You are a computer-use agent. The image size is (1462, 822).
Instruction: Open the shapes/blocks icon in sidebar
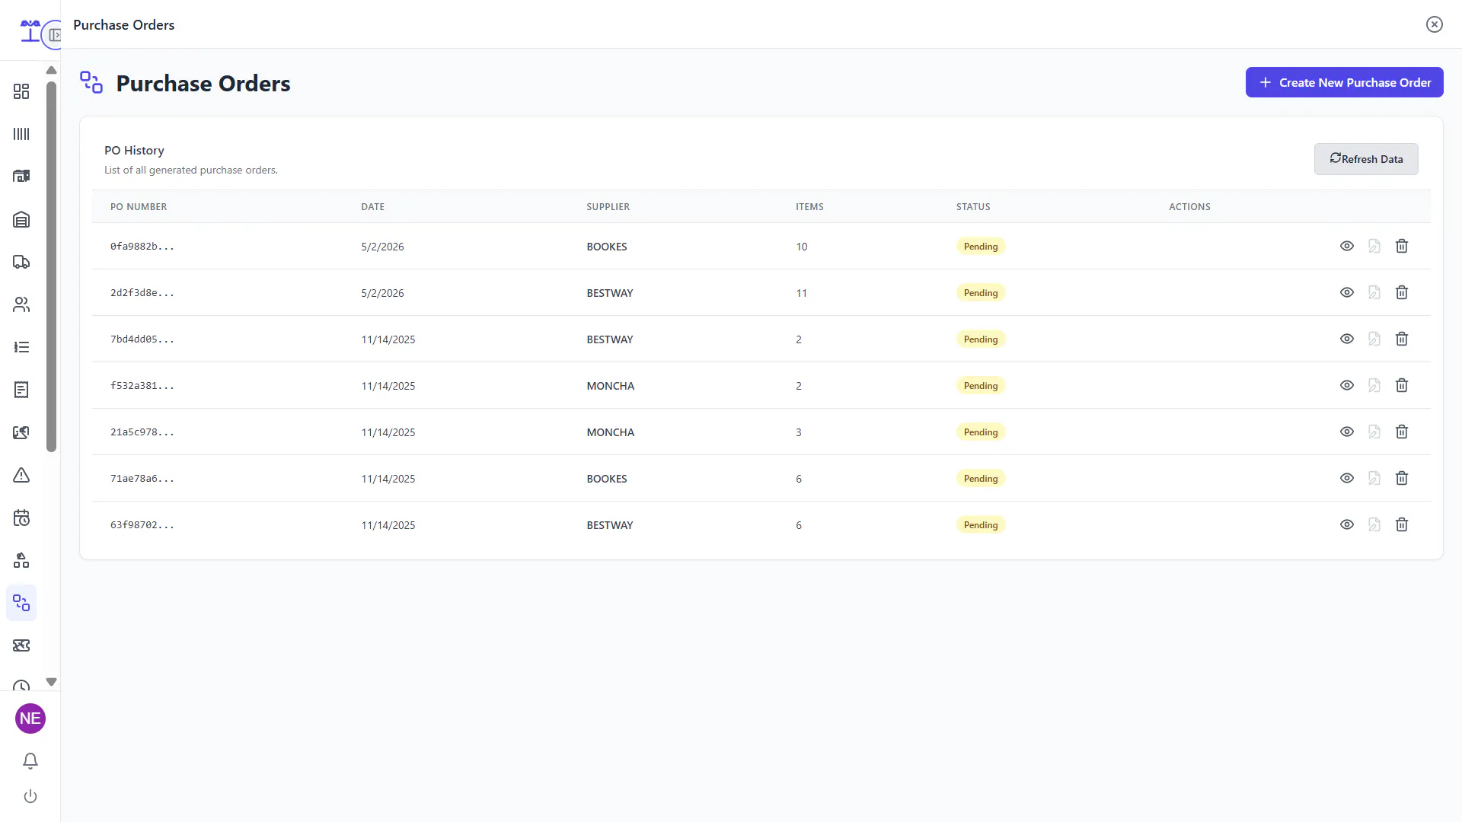pos(21,560)
